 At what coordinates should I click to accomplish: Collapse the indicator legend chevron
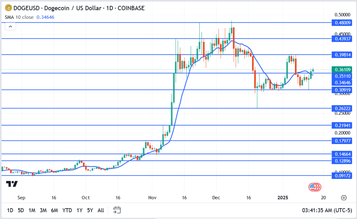click(10, 27)
